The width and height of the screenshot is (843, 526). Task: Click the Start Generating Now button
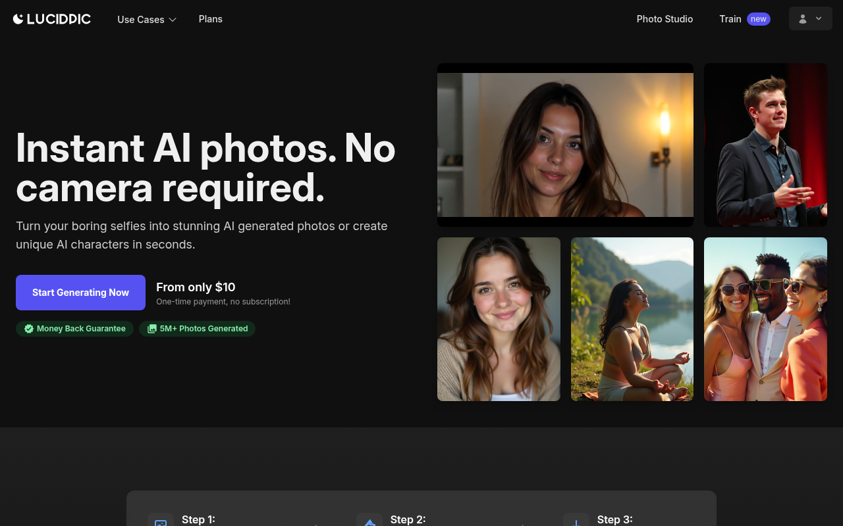80,292
